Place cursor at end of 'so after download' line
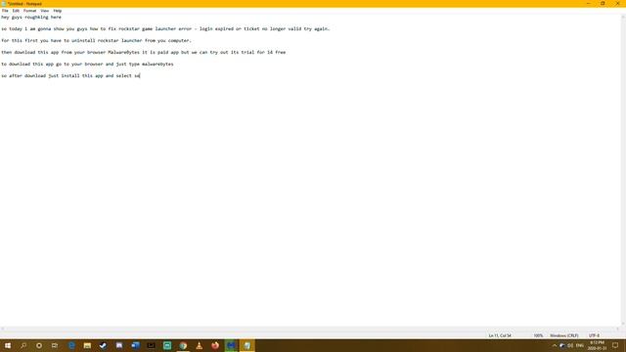 click(x=140, y=75)
